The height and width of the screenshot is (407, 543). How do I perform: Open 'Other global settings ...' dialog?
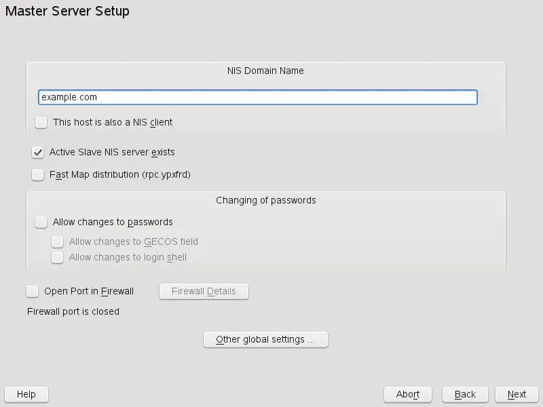pos(265,339)
